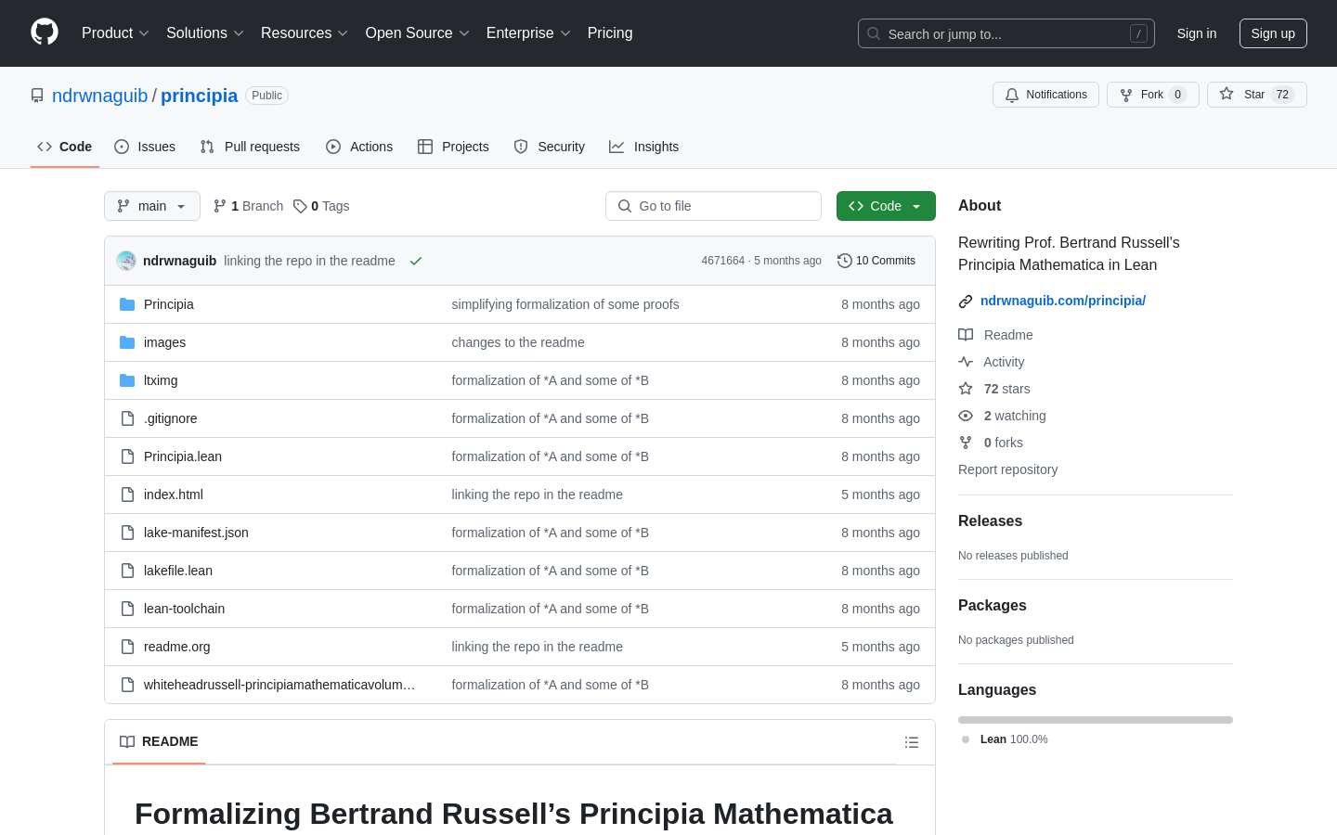Select Report repository link

click(x=1007, y=469)
